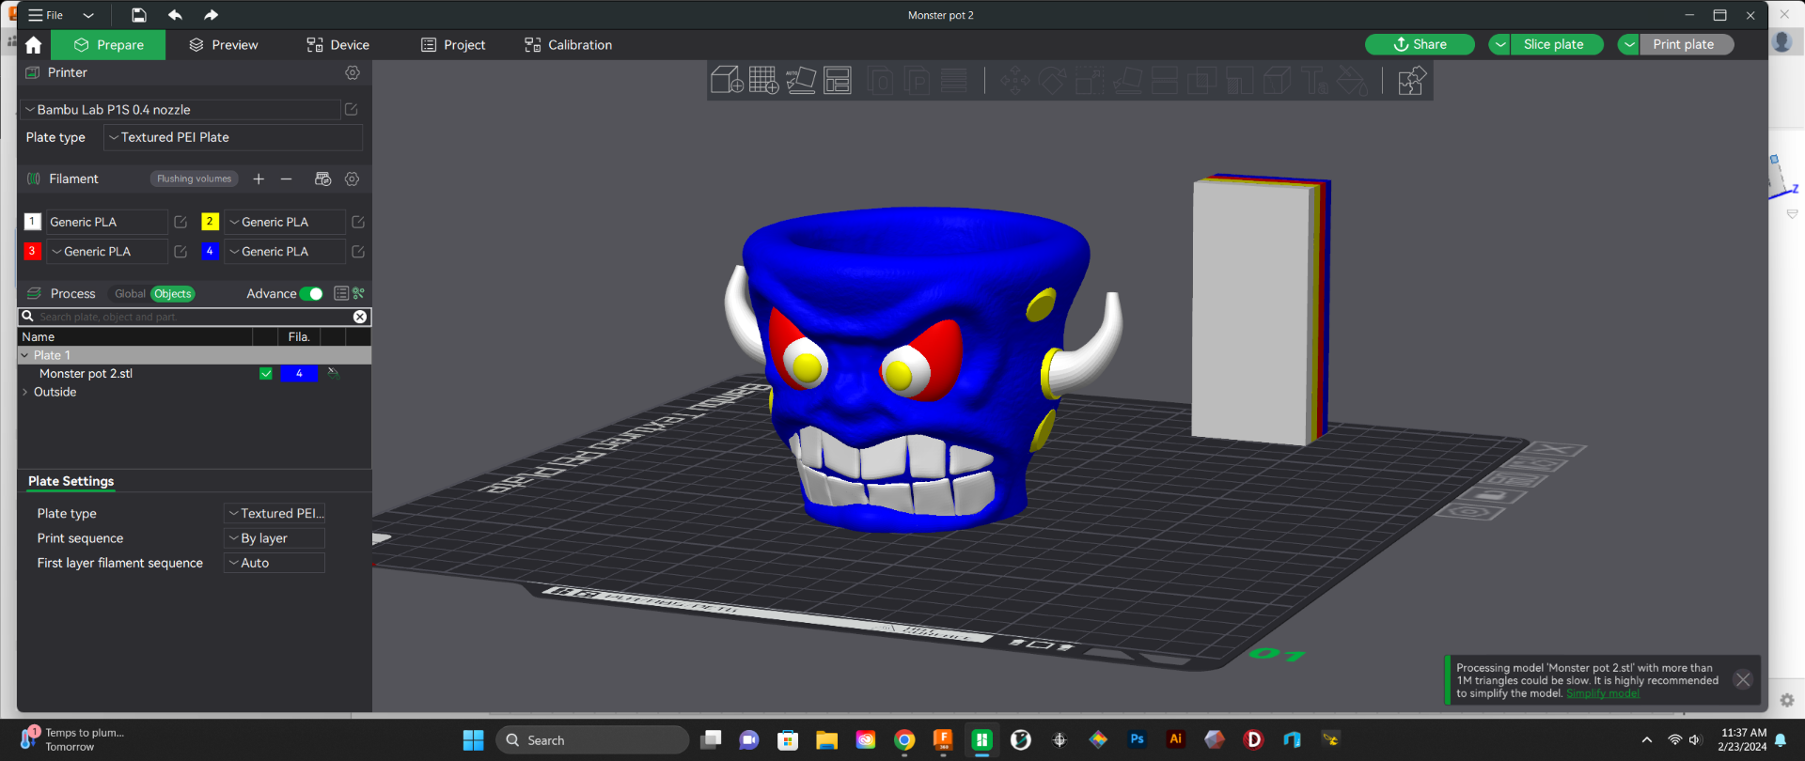Screen dimensions: 1805x761
Task: Open Slice plate dropdown arrow
Action: [x=1499, y=44]
